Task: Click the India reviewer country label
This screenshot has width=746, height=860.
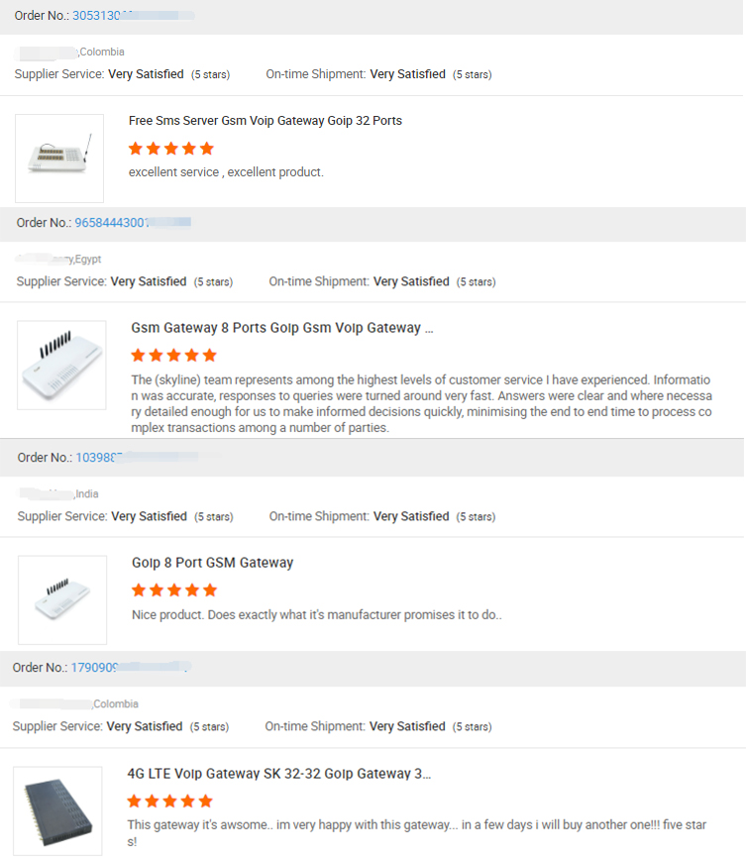Action: (x=87, y=494)
